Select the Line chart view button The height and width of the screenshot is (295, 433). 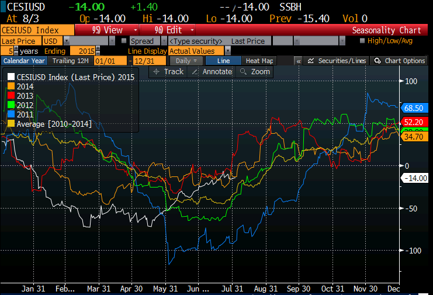click(224, 61)
